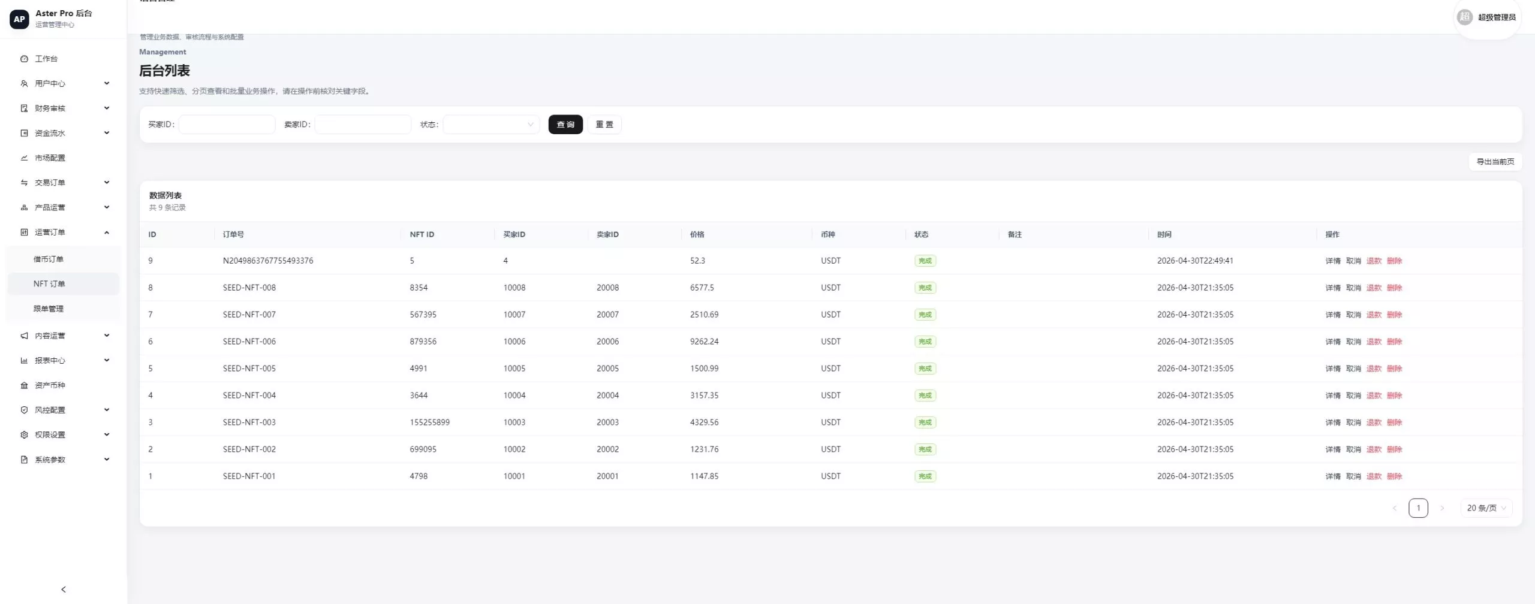1535x604 pixels.
Task: Open the 工作台 dashboard icon
Action: tap(24, 59)
